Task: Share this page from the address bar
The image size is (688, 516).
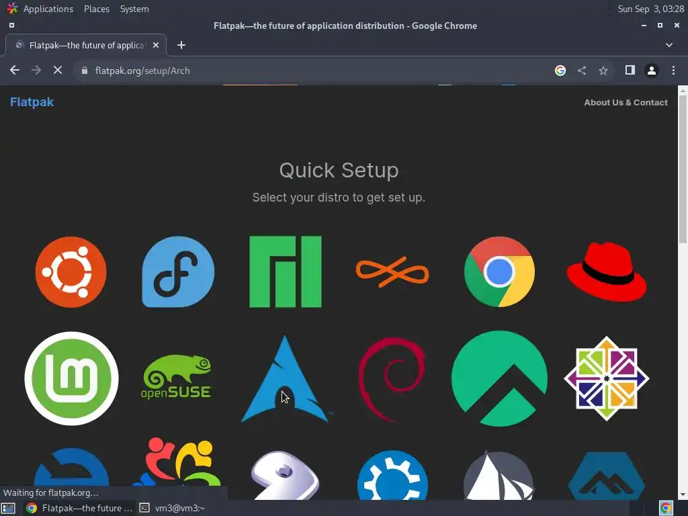Action: (x=582, y=70)
